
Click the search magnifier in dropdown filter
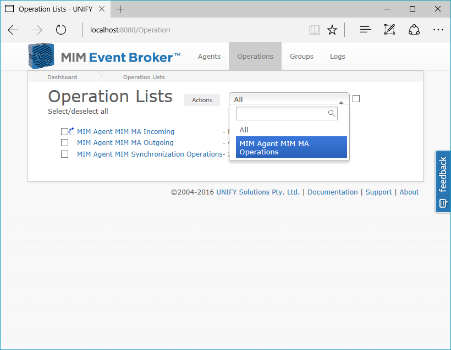click(x=332, y=113)
